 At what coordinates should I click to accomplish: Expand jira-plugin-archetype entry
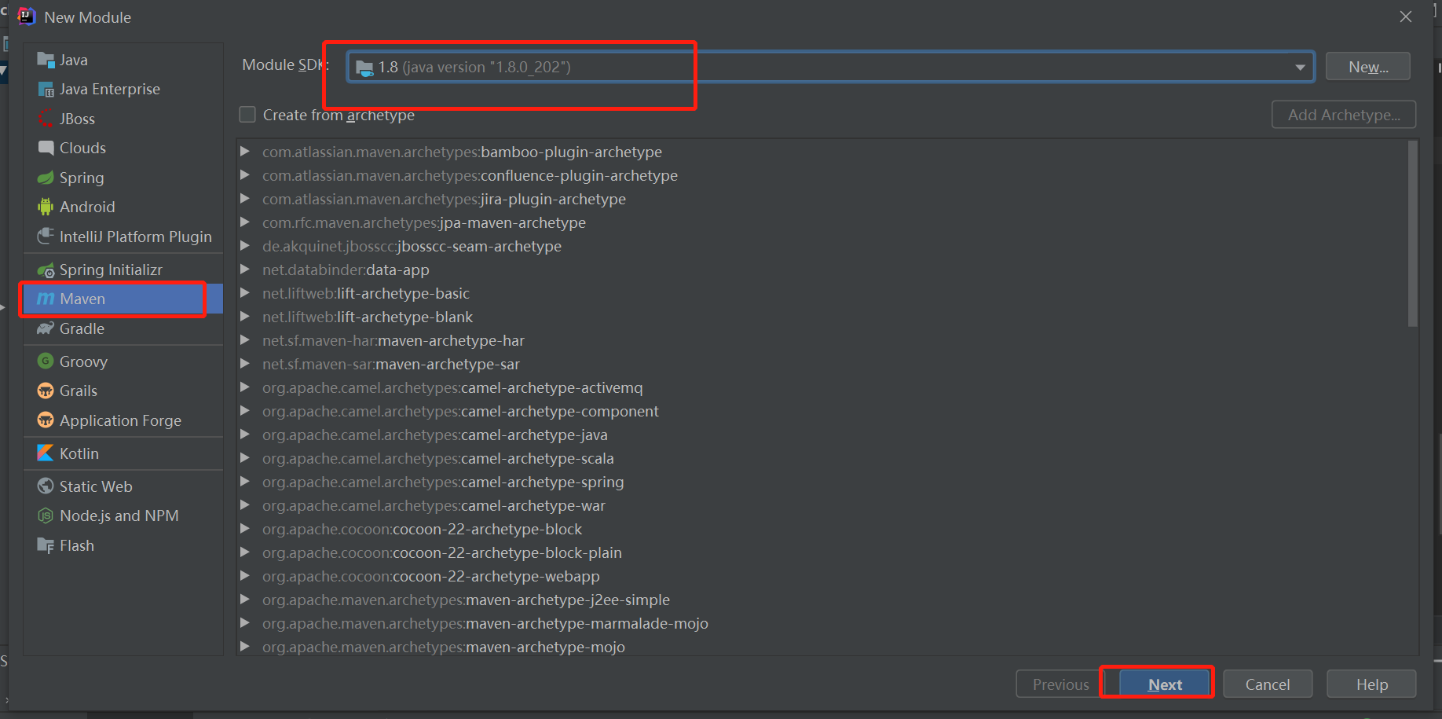245,198
